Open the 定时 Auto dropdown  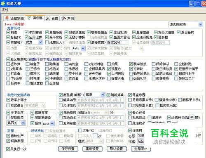[79, 48]
